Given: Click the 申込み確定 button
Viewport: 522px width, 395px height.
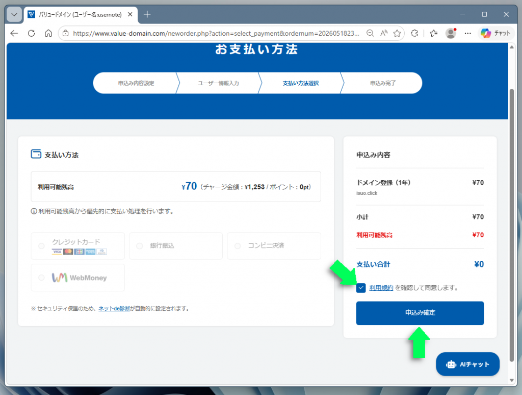Looking at the screenshot, I should pyautogui.click(x=420, y=313).
